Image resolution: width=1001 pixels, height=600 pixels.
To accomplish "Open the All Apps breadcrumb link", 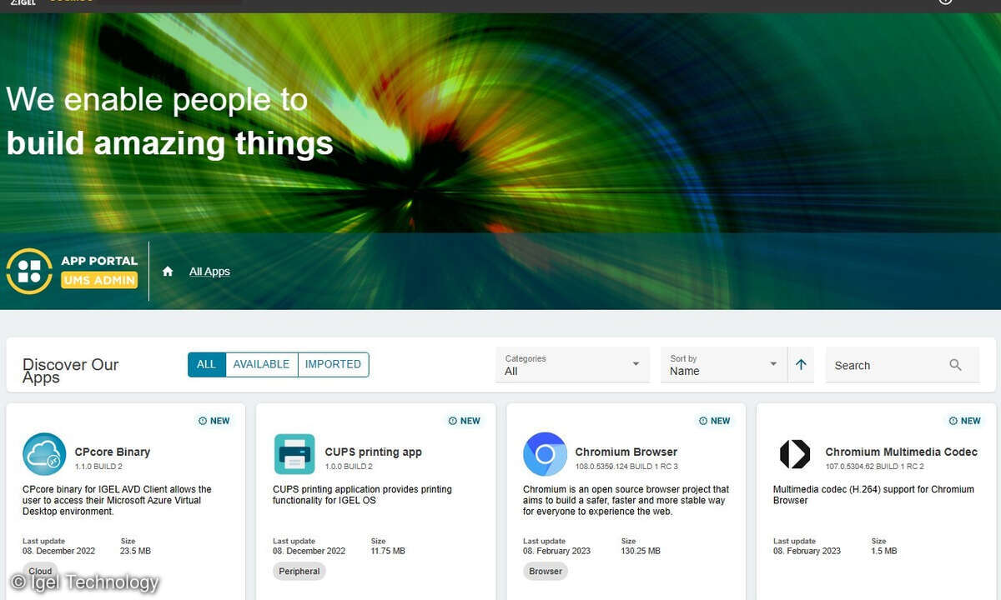I will tap(209, 272).
